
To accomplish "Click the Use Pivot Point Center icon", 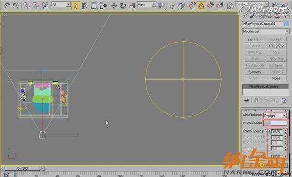I will [x=161, y=5].
